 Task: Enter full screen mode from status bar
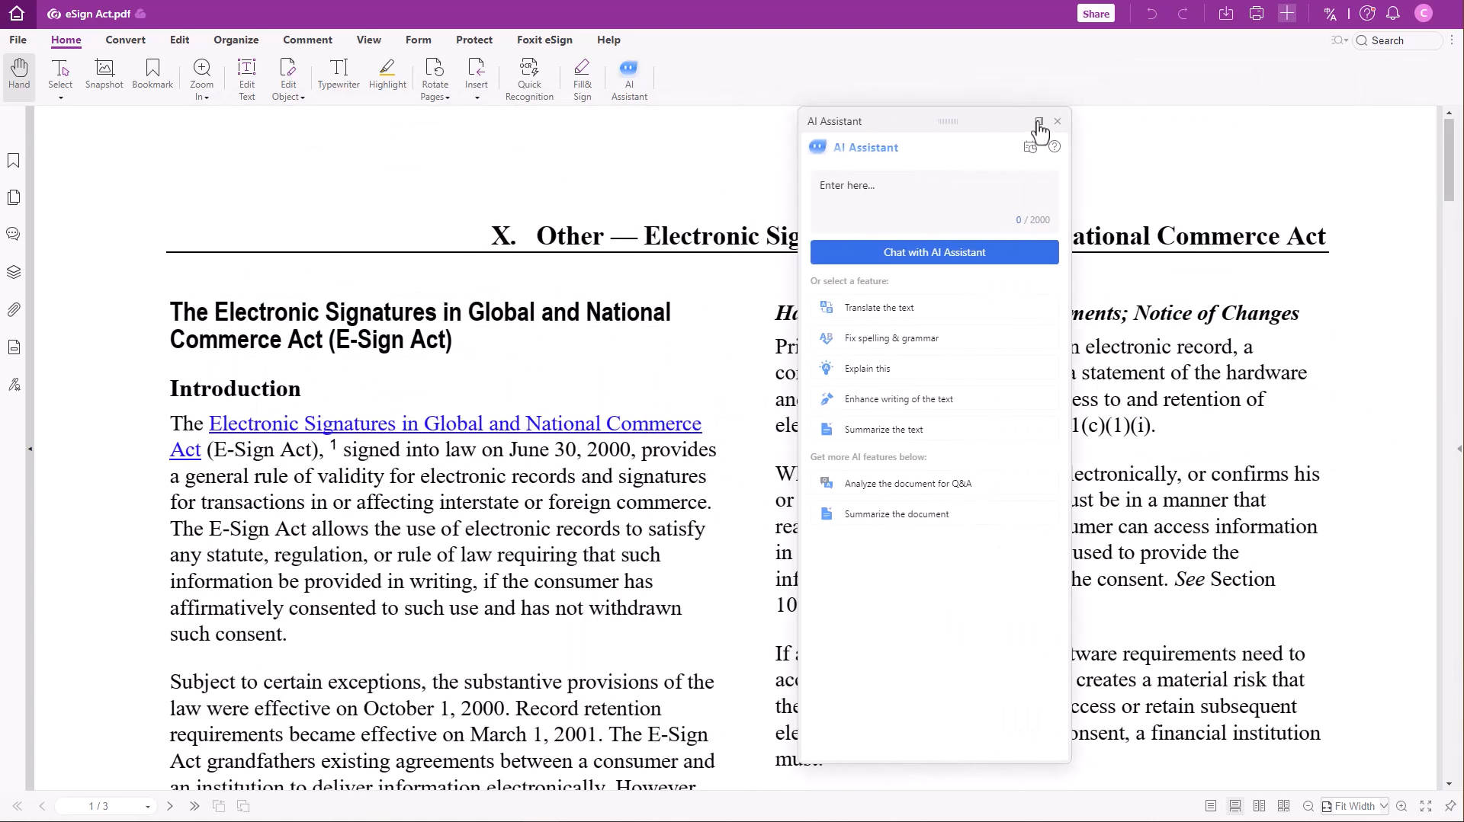[1426, 806]
